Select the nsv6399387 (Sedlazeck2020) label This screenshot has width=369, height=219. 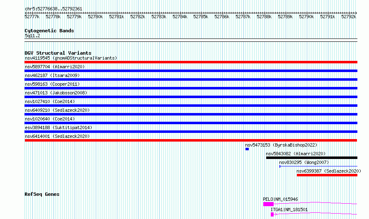point(329,171)
